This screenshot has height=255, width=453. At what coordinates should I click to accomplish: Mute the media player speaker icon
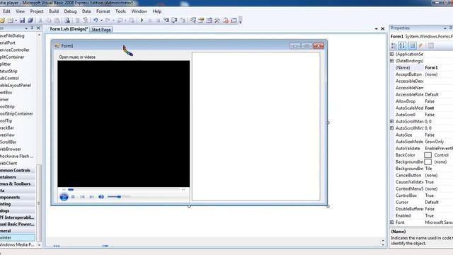[101, 197]
